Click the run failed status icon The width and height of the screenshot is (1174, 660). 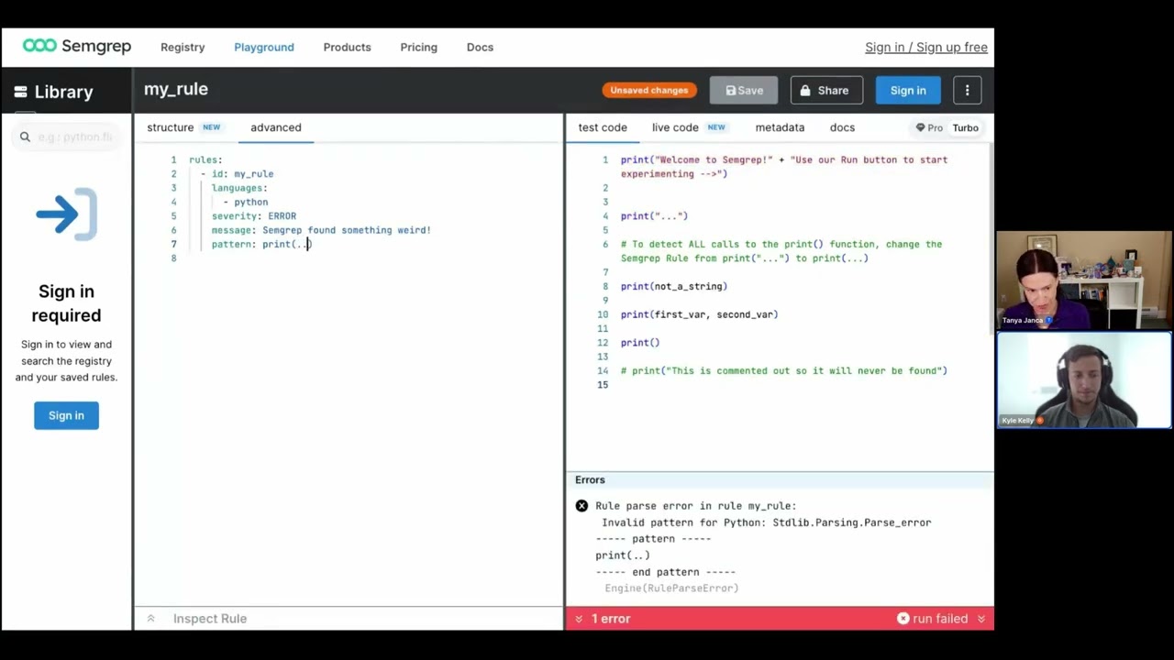pos(903,619)
